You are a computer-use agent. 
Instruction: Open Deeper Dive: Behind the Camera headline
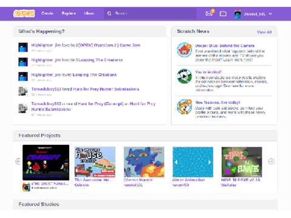225,46
